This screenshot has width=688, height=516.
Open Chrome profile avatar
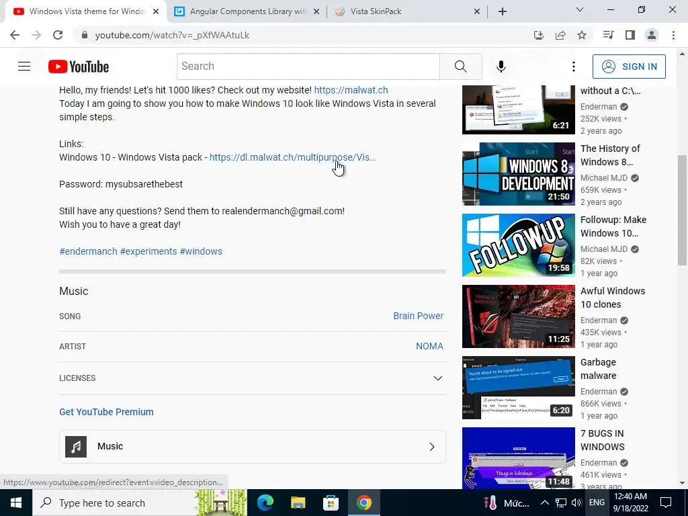pos(652,35)
